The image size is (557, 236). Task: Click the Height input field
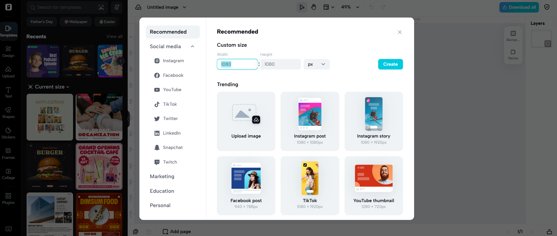tap(281, 64)
